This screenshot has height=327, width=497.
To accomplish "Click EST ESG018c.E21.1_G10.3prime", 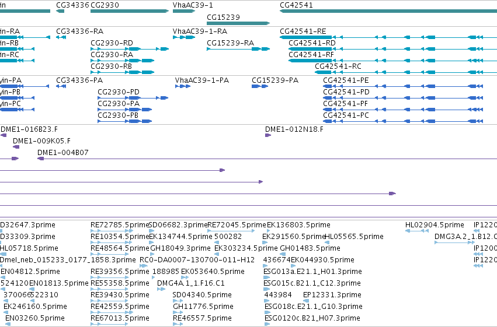I will pyautogui.click(x=313, y=307).
